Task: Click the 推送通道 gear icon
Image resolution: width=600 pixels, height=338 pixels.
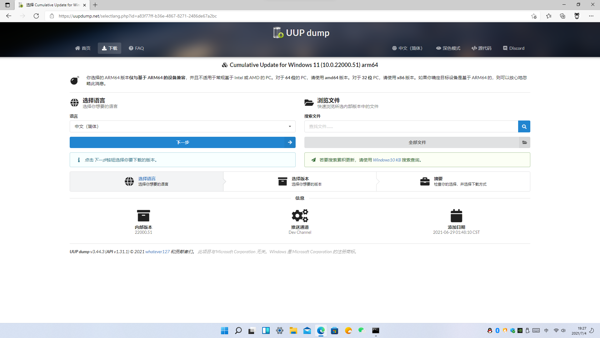Action: pyautogui.click(x=300, y=215)
